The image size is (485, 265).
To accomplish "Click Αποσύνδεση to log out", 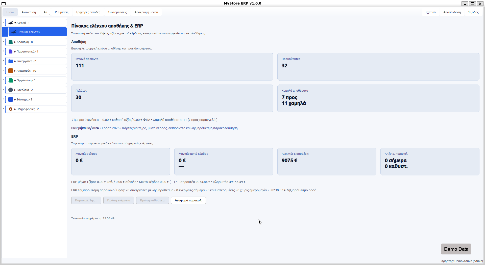I will [x=452, y=12].
